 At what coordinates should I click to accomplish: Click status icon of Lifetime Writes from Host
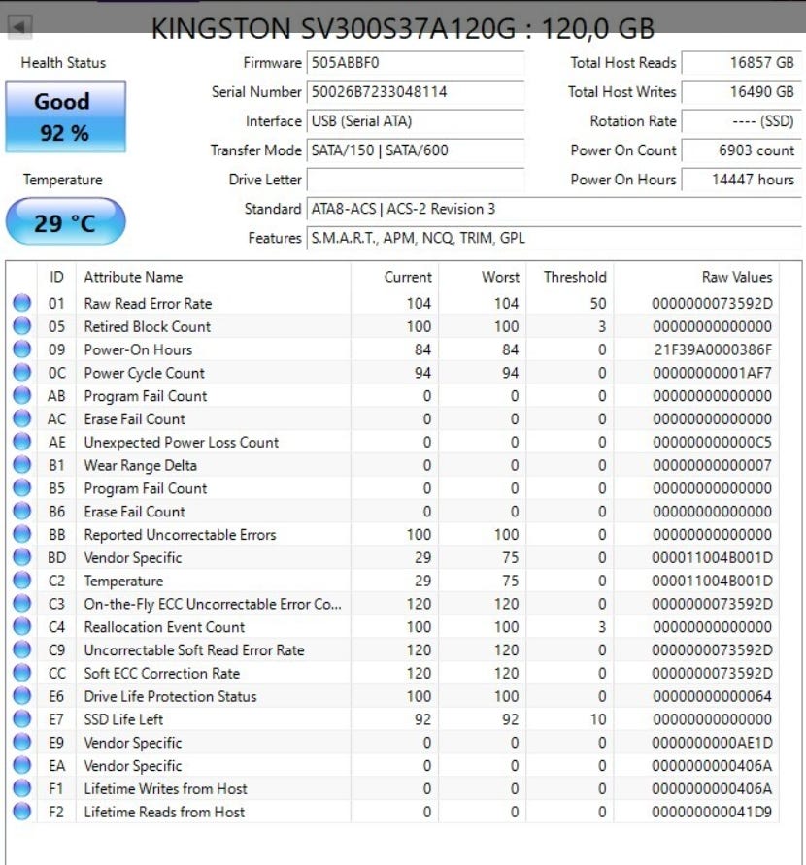(22, 789)
